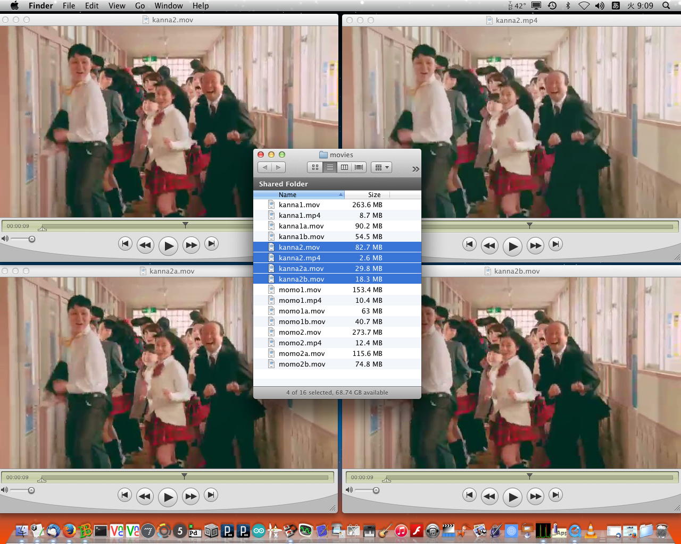Launch VLC from the Dock

(591, 530)
